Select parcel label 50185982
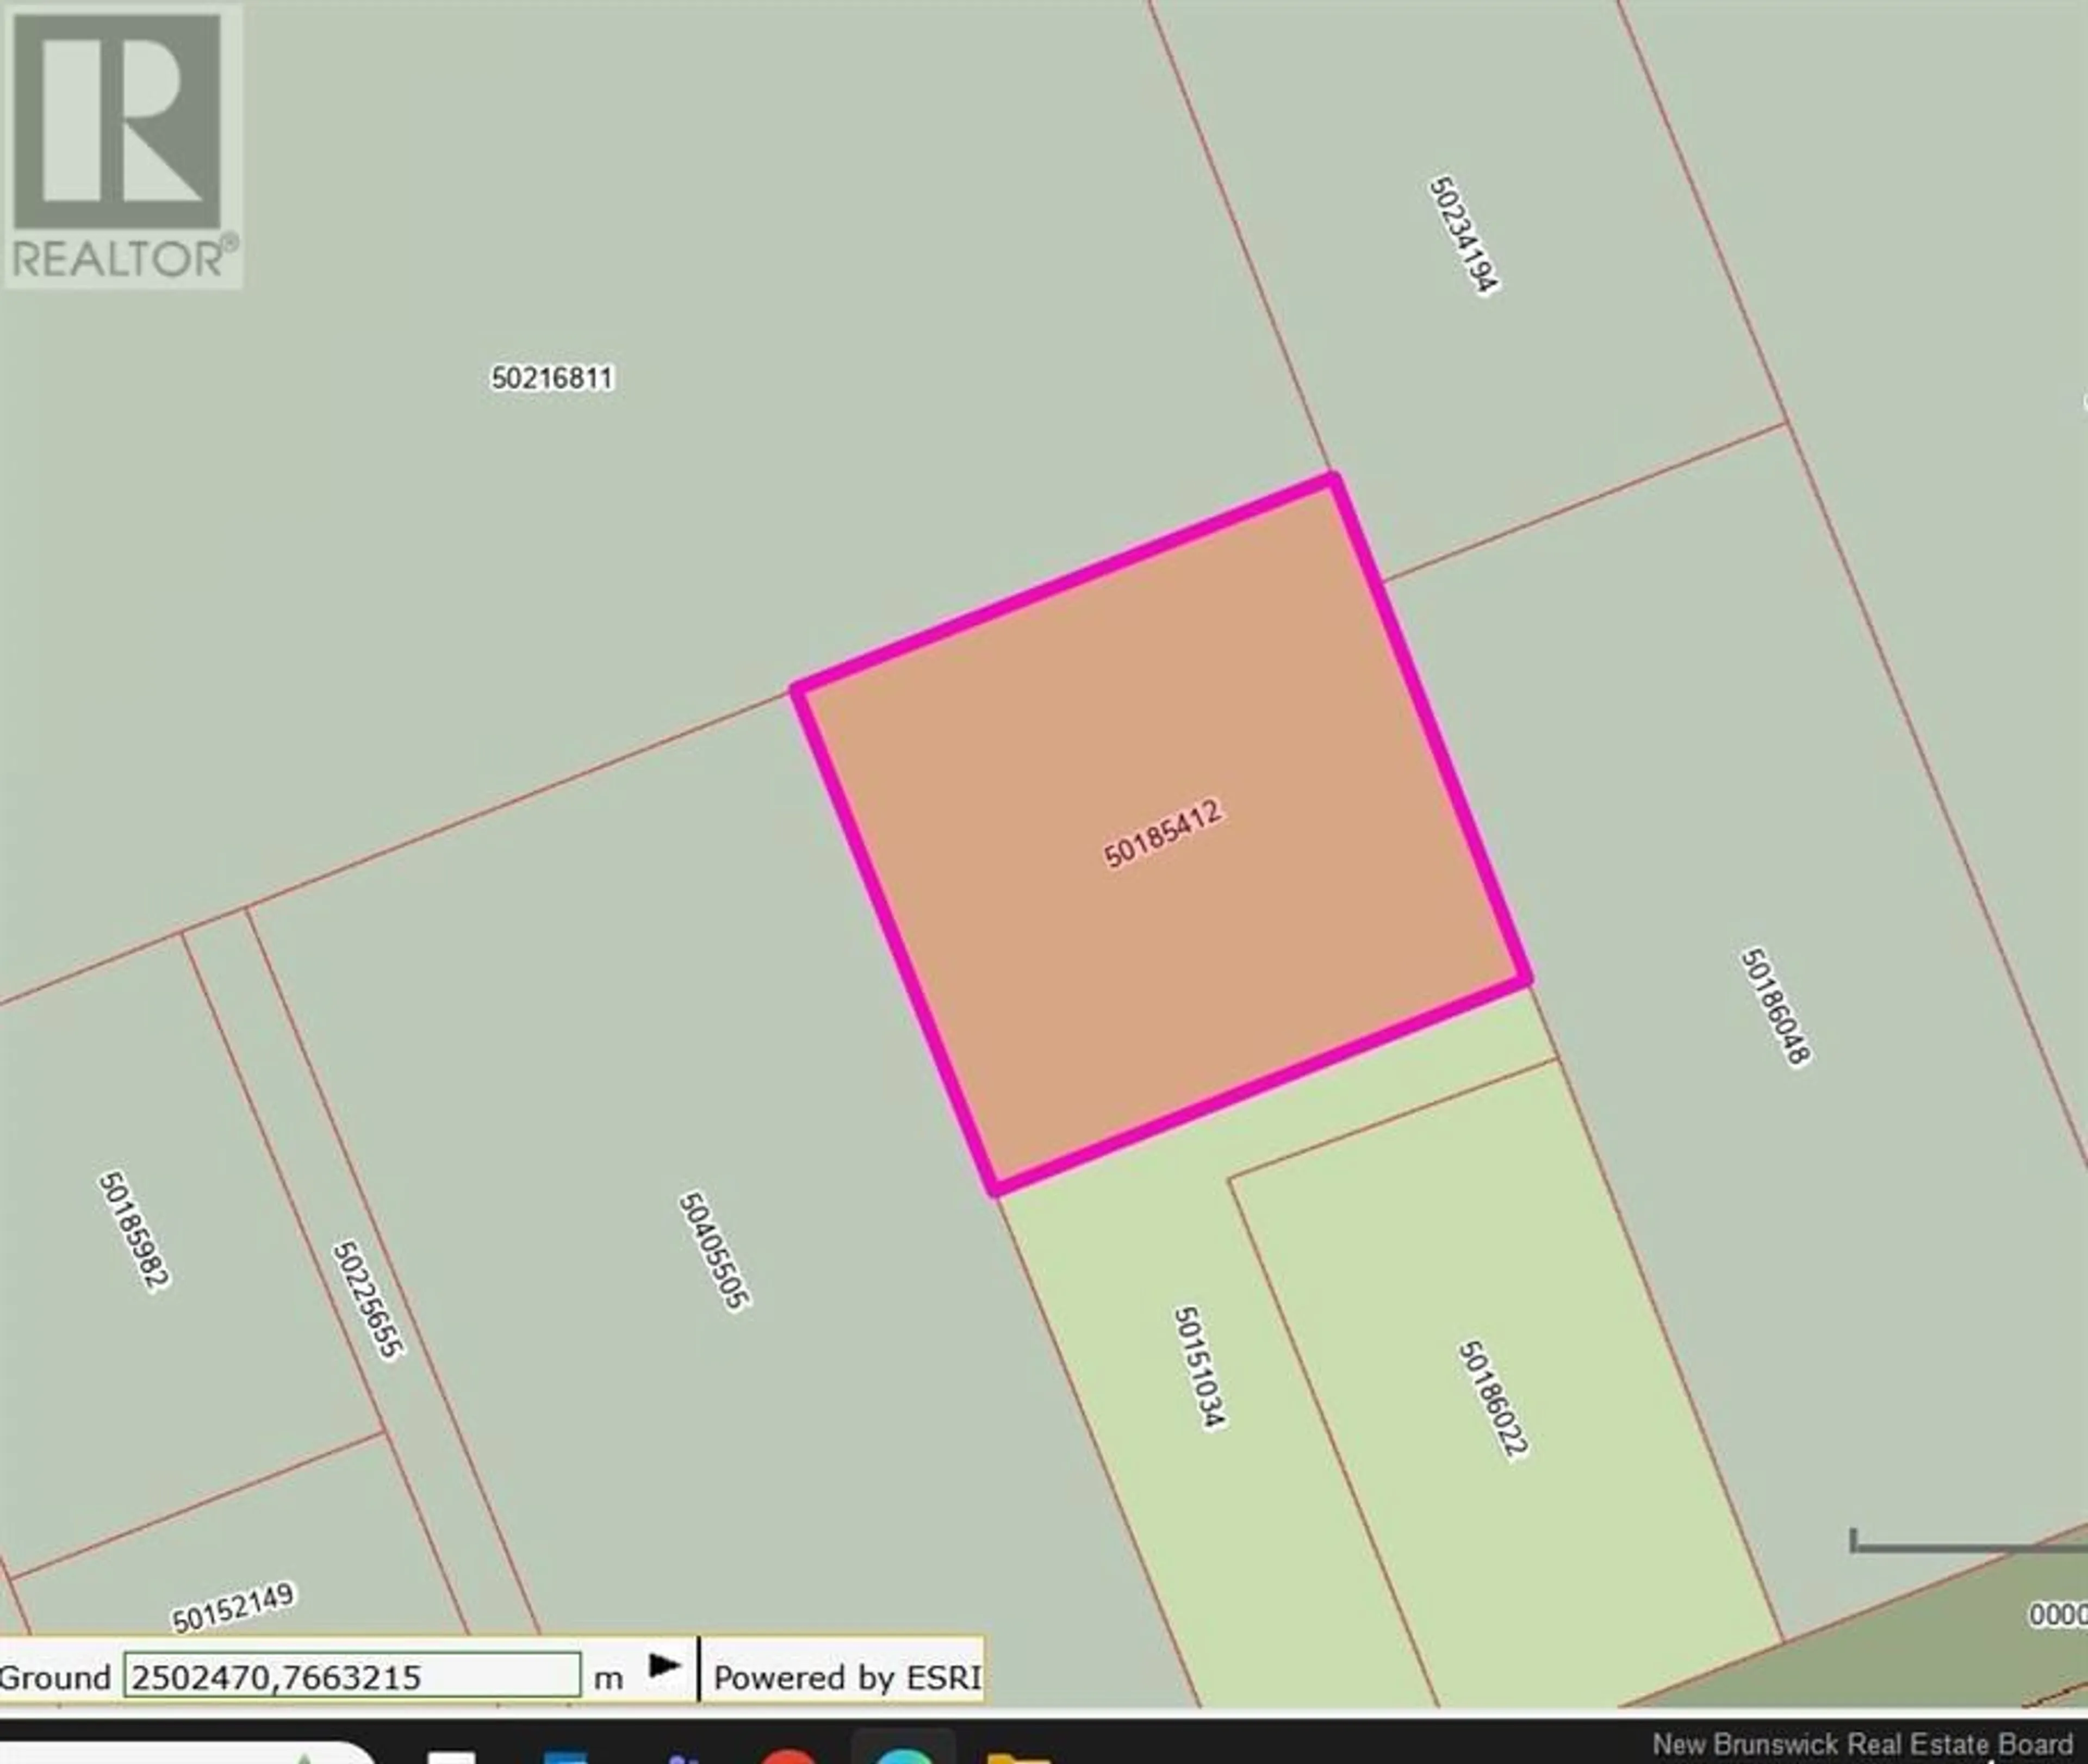The height and width of the screenshot is (1764, 2088). (134, 1231)
